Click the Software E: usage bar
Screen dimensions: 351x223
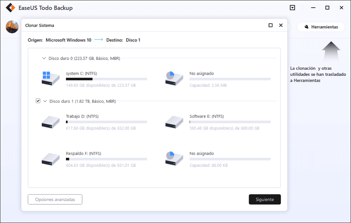tap(230, 122)
